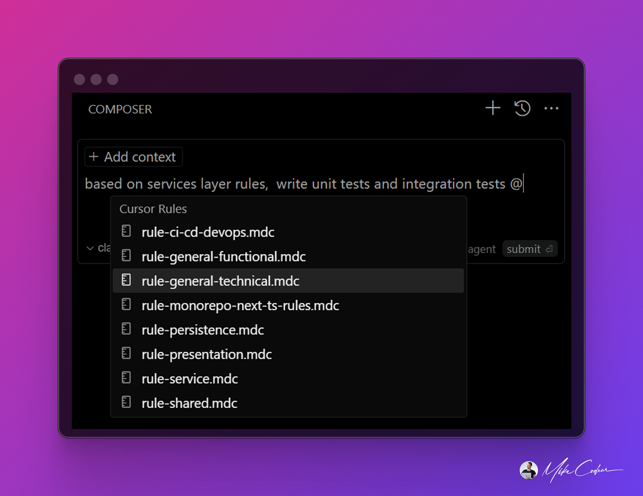Click the ruler icon beside rule-monorepo-next-ts-rules.mdc
This screenshot has height=496, width=643.
point(126,305)
